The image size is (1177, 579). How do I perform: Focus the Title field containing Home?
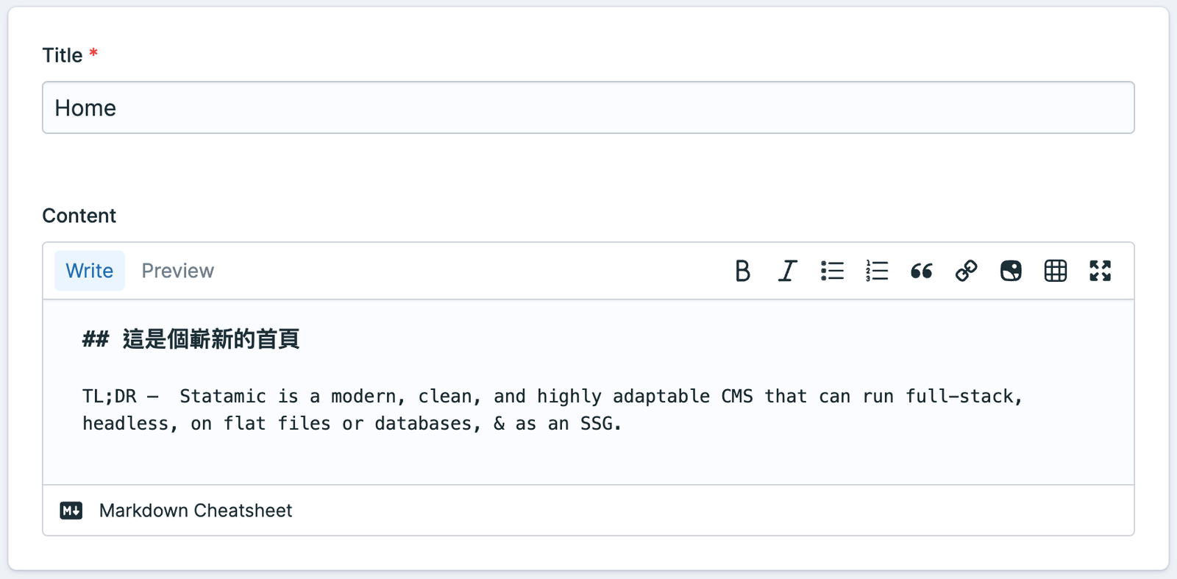[x=588, y=108]
